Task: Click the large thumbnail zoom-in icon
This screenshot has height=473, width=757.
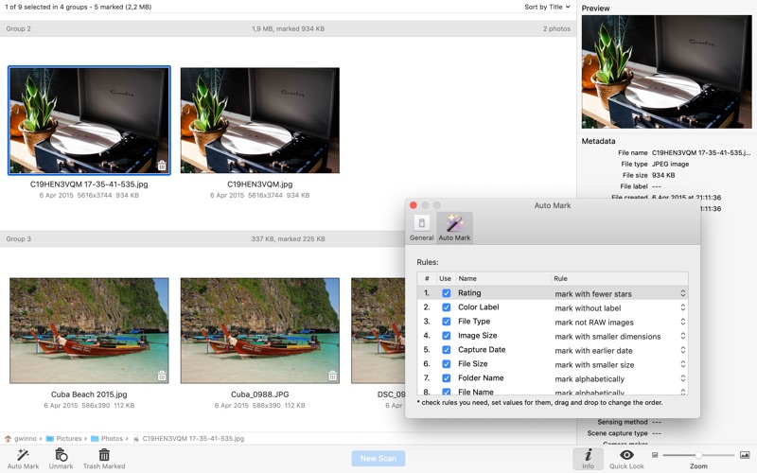Action: pyautogui.click(x=745, y=455)
